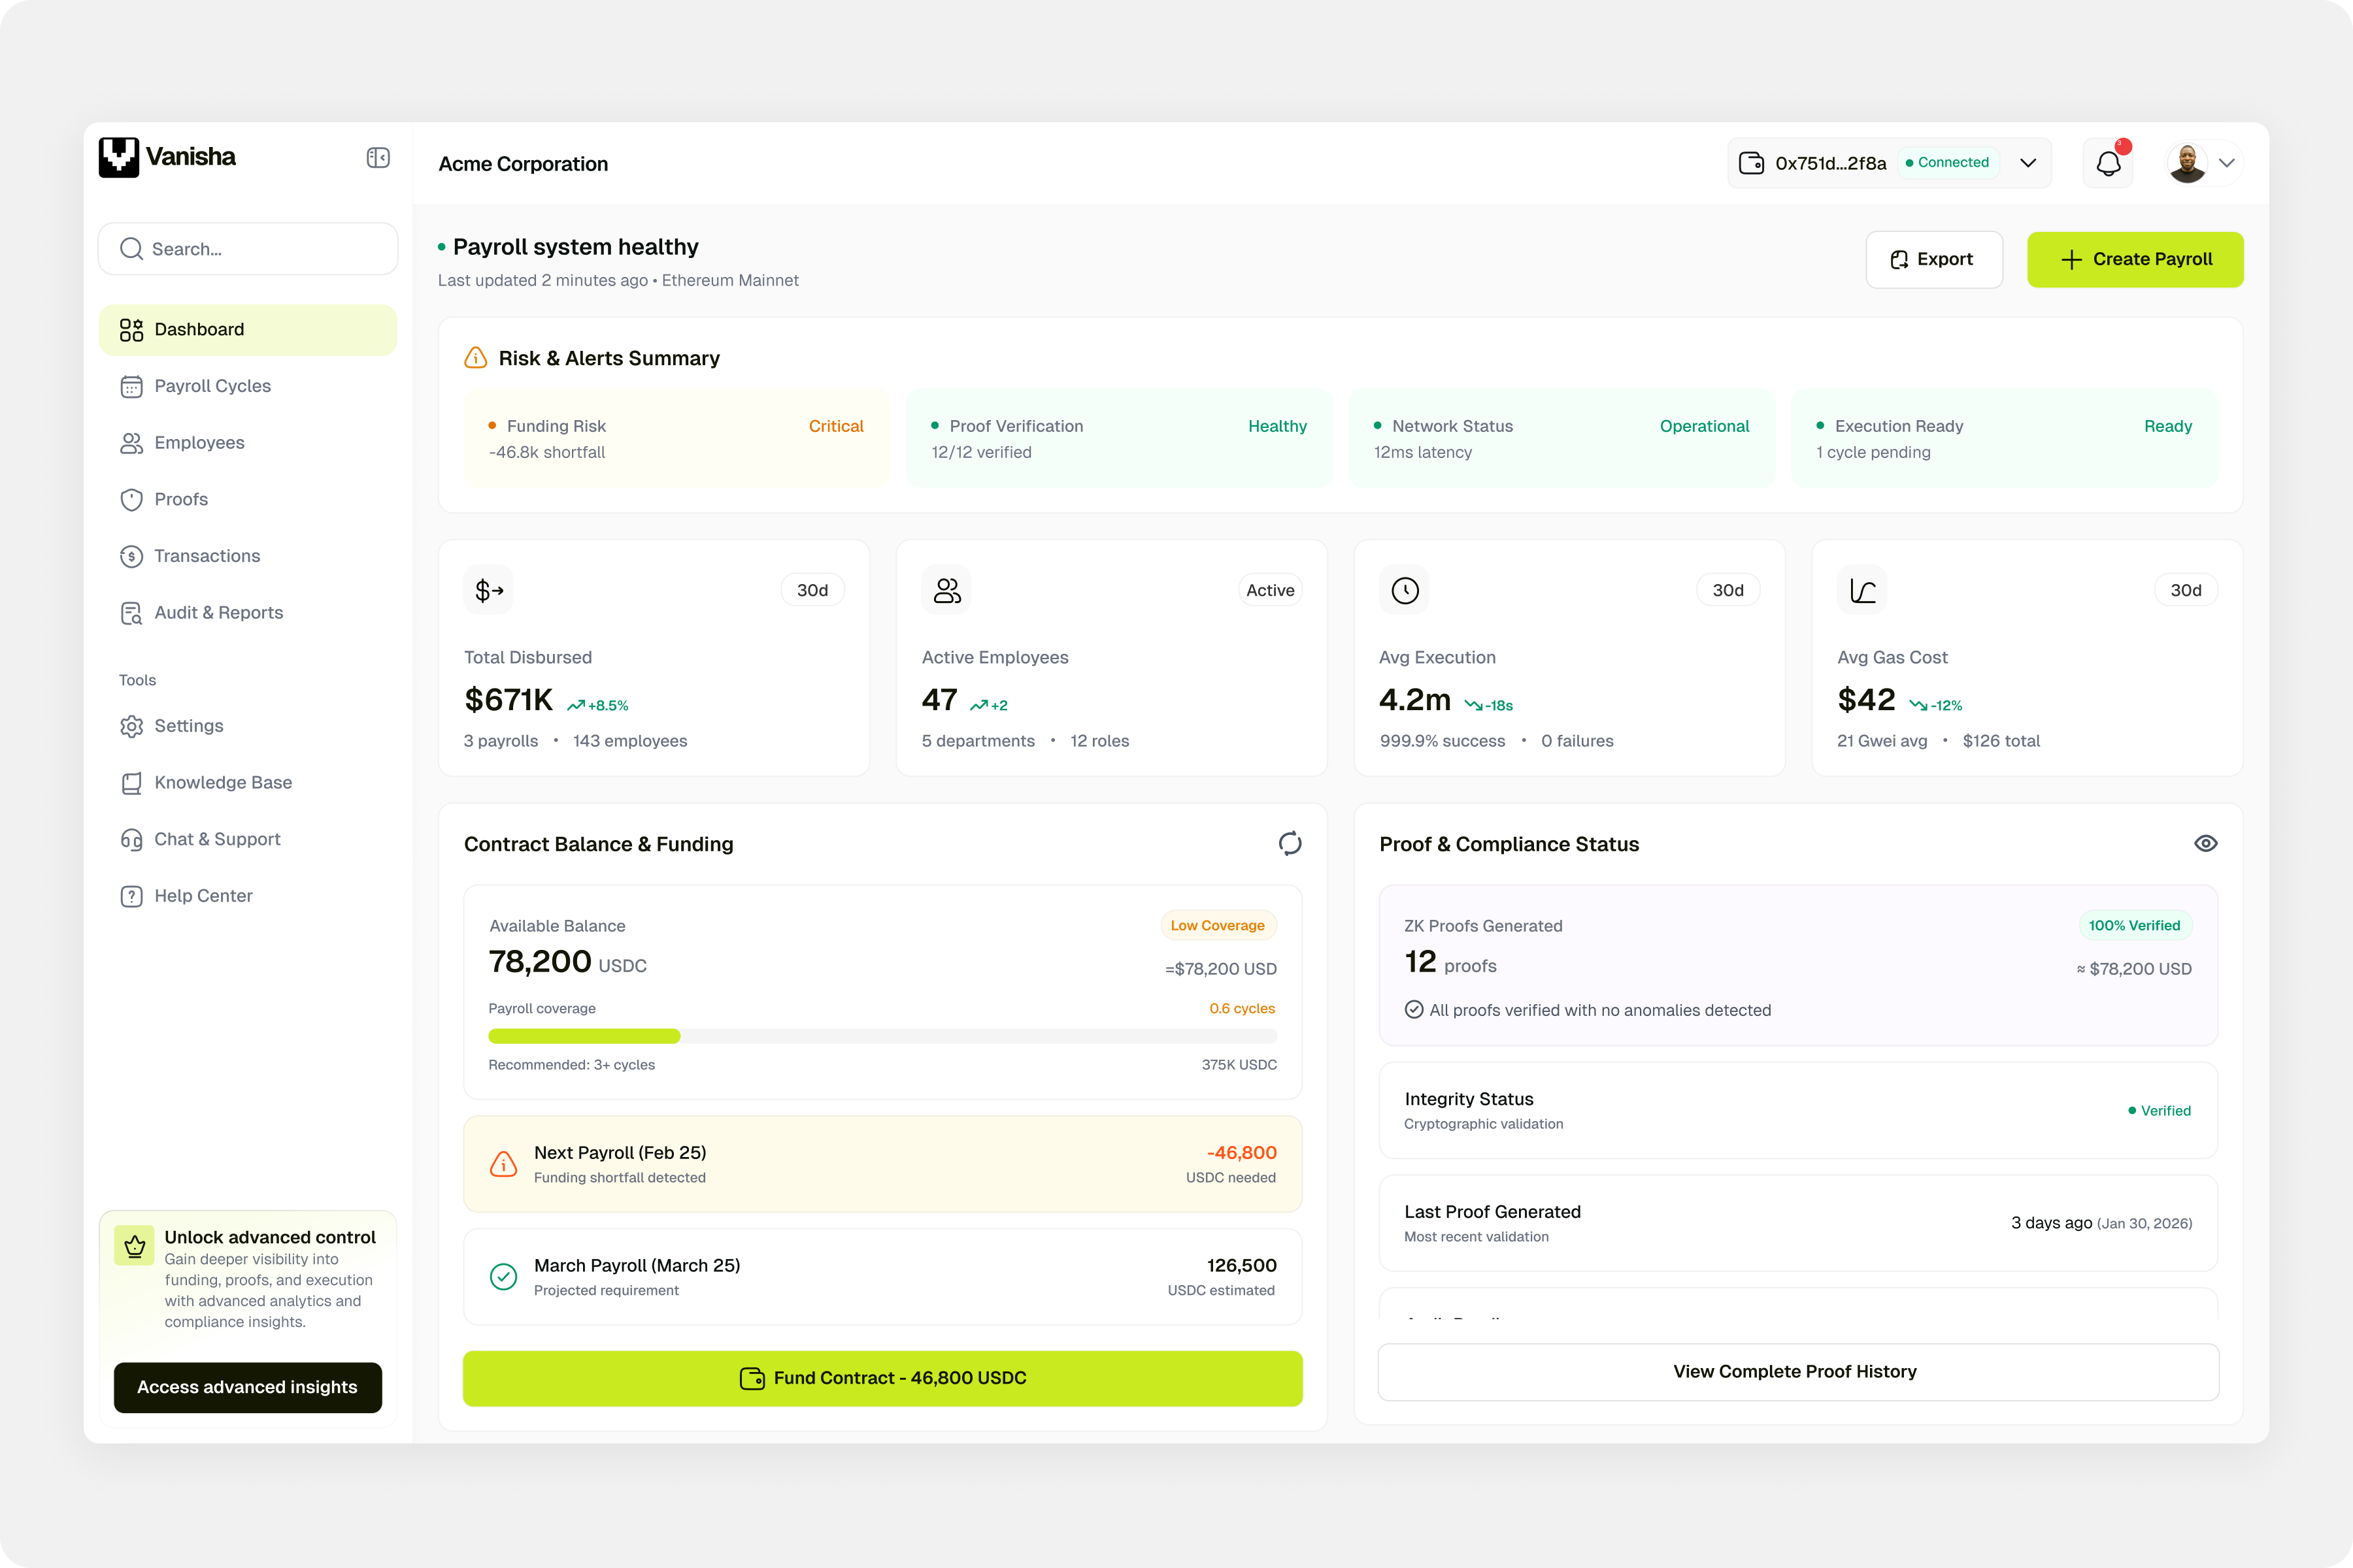Toggle the Active filter on Active Employees

(1269, 590)
